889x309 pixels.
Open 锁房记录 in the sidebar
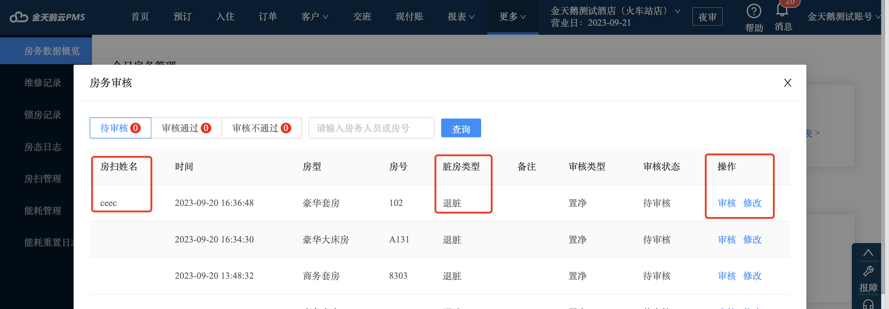[42, 115]
